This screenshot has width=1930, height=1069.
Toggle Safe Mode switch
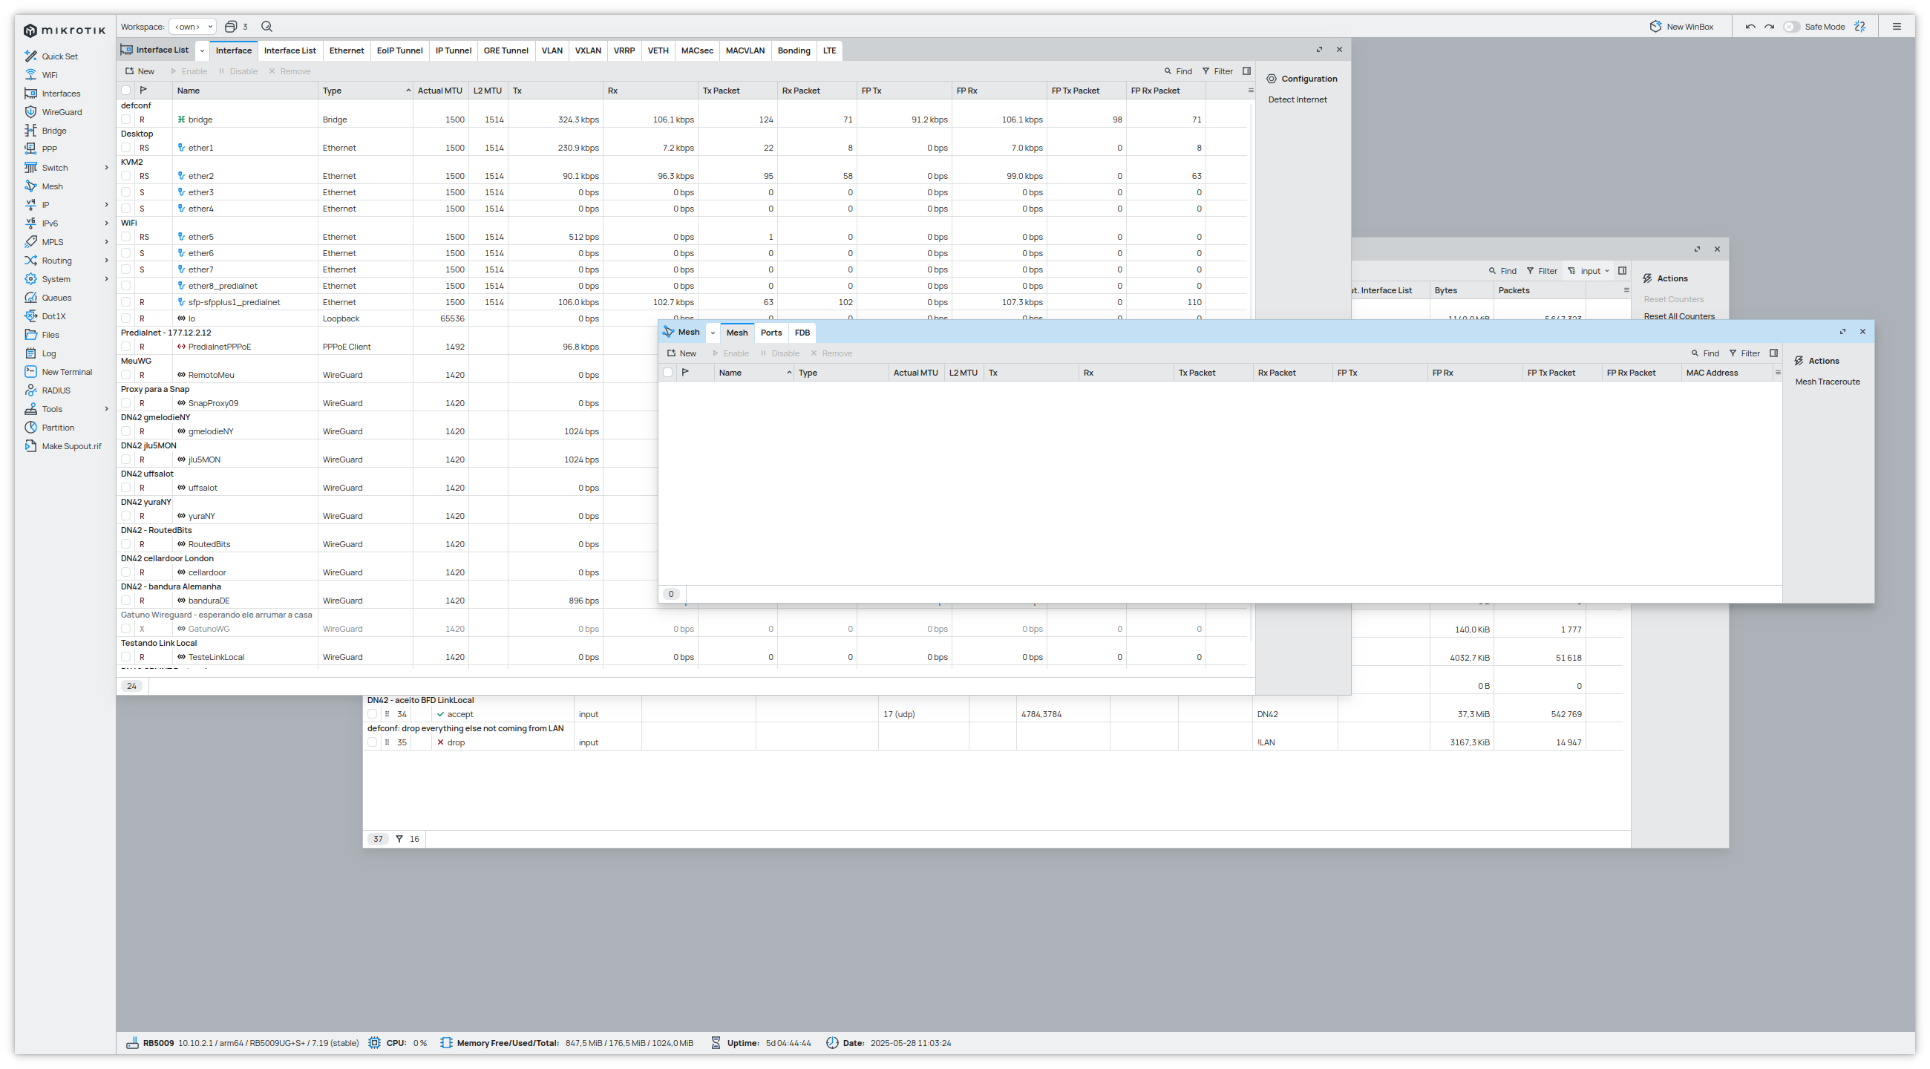(1790, 26)
